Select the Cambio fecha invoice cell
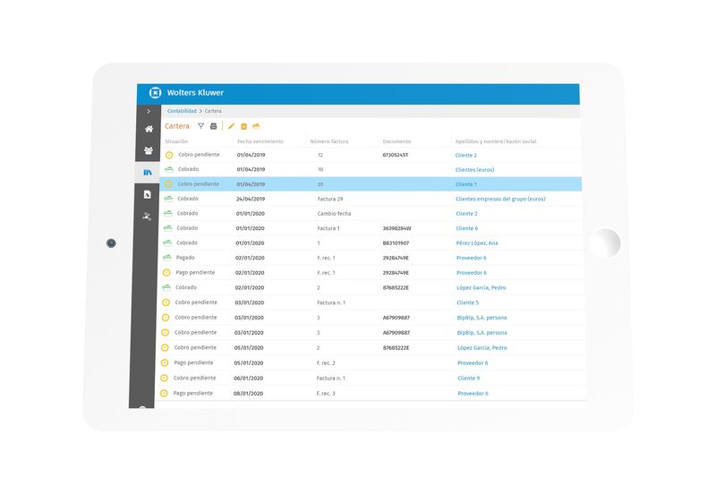Screen dimensions: 716x494 pyautogui.click(x=334, y=214)
